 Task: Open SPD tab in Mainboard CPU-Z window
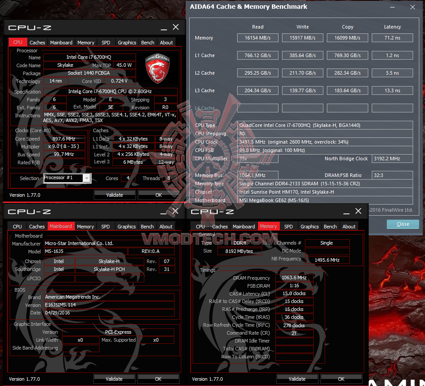[106, 227]
